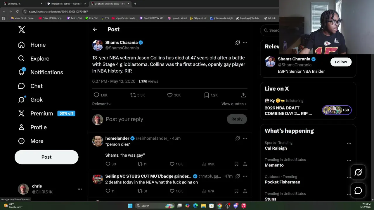Open the reply icon with 1.8K comments
374x210 pixels.
point(96,95)
